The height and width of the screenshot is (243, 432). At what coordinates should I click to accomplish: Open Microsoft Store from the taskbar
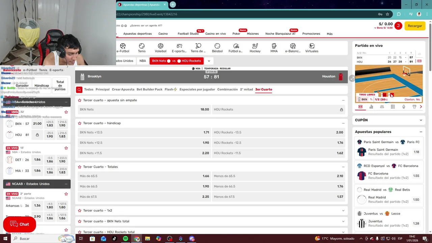(x=92, y=239)
